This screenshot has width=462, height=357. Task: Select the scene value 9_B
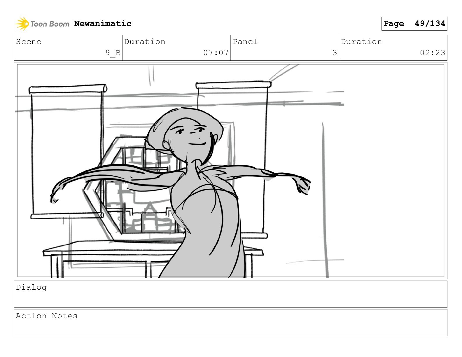(x=113, y=53)
